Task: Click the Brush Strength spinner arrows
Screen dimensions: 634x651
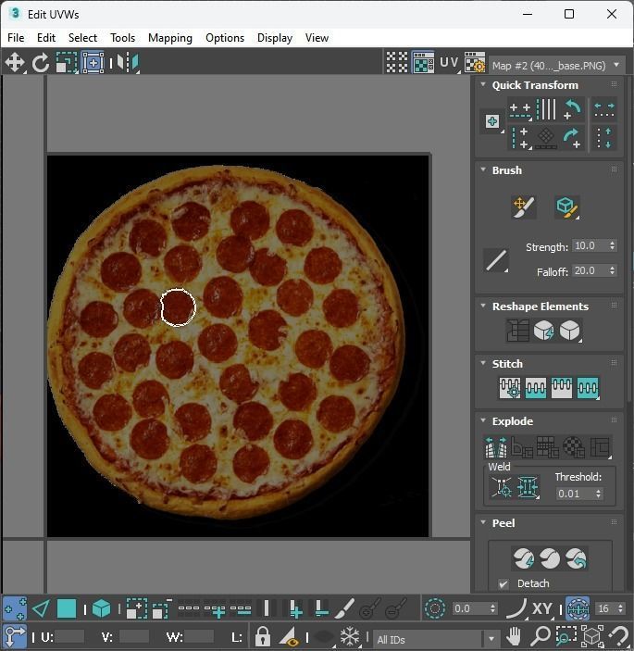Action: click(x=612, y=245)
